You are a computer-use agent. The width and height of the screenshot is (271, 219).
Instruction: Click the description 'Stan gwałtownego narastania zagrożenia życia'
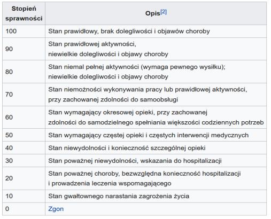(x=119, y=196)
